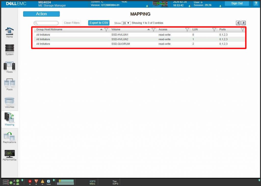Go to previous page arrow
Screen dimensions: 261x186
click(238, 23)
